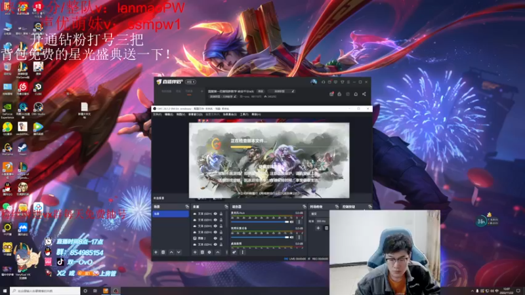Hide the topmost 文本 (GDI+) source

point(215,214)
